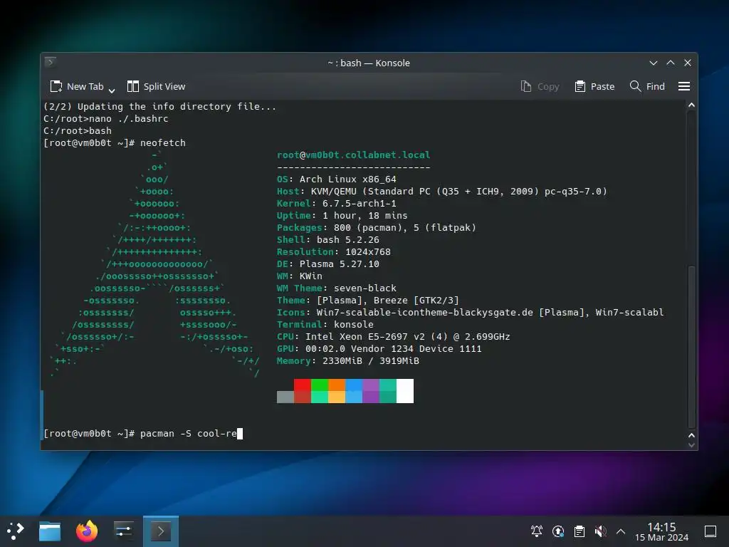Image resolution: width=729 pixels, height=547 pixels.
Task: Expand hidden system tray icons arrow
Action: tap(621, 531)
